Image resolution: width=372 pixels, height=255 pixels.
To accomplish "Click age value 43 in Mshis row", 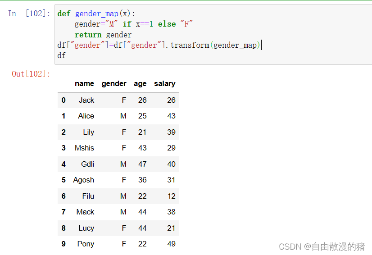I will click(x=142, y=148).
